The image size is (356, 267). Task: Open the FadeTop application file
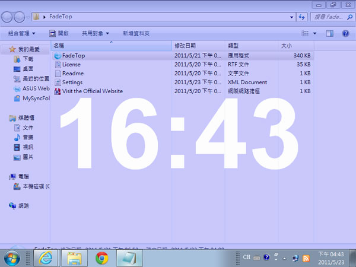point(74,56)
